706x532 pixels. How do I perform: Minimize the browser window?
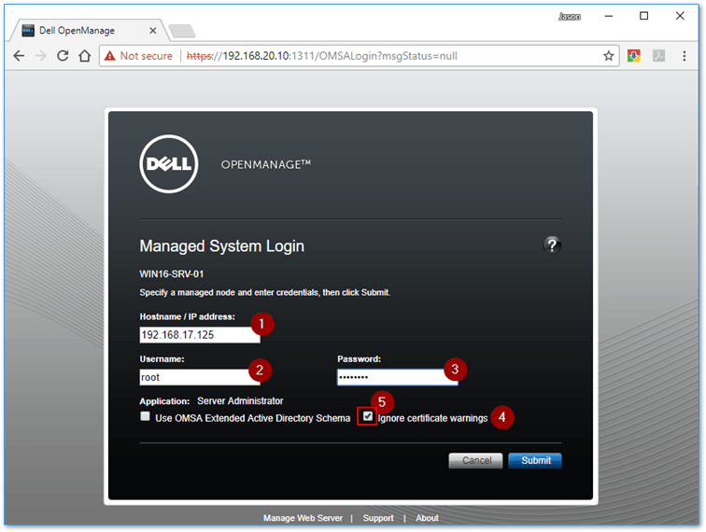pyautogui.click(x=609, y=16)
